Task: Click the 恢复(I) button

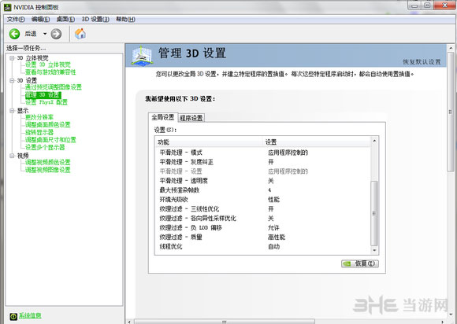Action: point(360,263)
